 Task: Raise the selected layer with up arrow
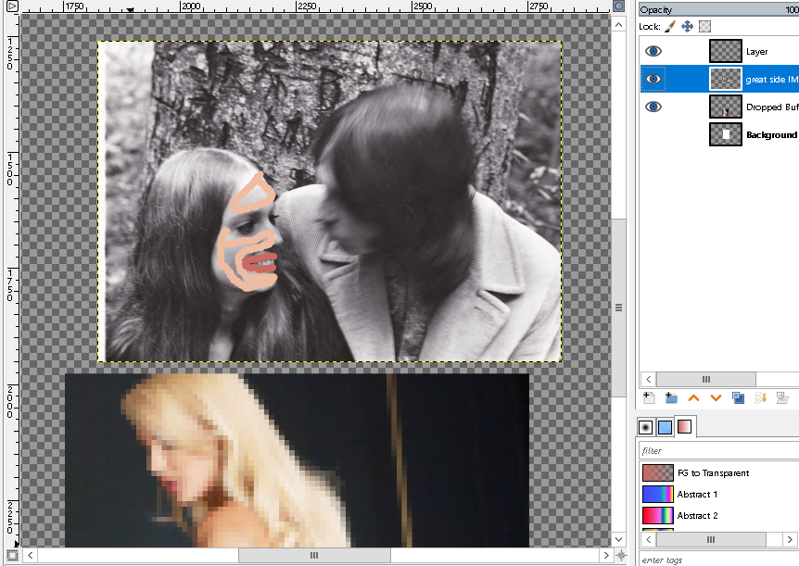(693, 397)
